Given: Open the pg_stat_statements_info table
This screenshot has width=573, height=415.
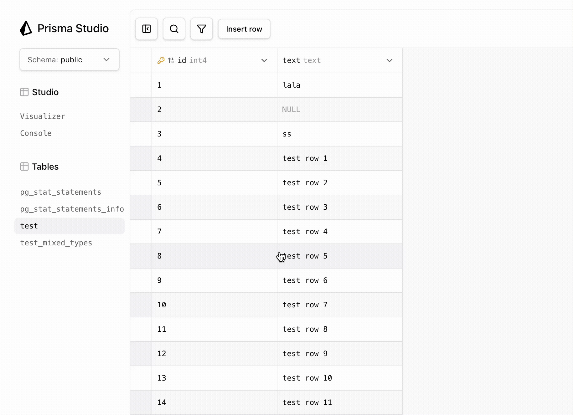Looking at the screenshot, I should click(x=72, y=209).
